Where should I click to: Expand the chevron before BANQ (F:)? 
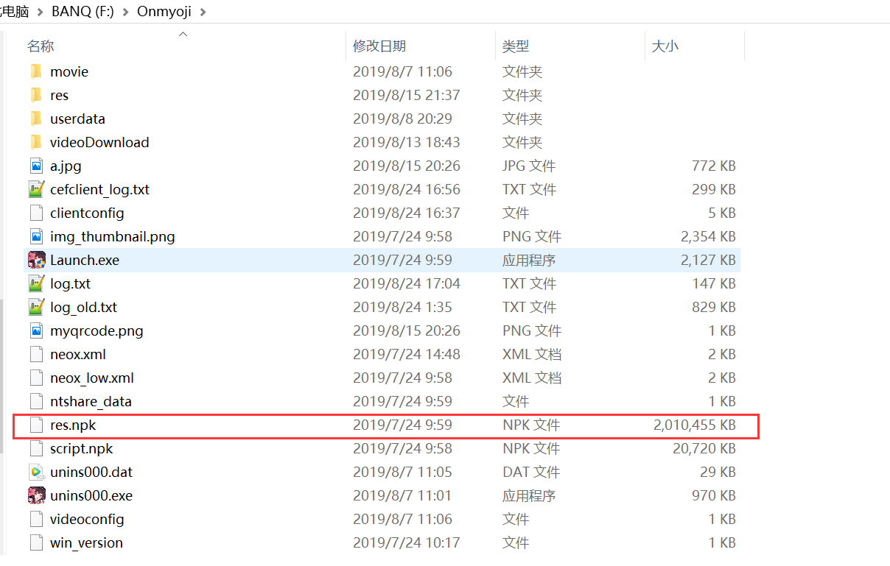[40, 12]
